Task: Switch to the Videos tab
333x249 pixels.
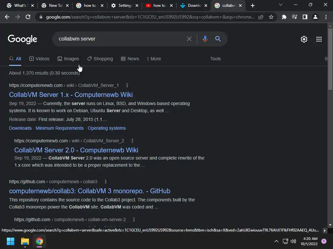Action: [x=39, y=59]
